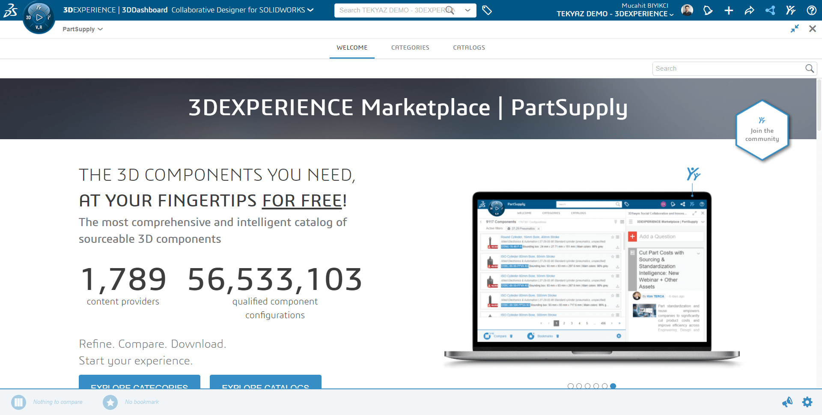Click the announcements megaphone icon
The height and width of the screenshot is (415, 822).
pos(787,402)
